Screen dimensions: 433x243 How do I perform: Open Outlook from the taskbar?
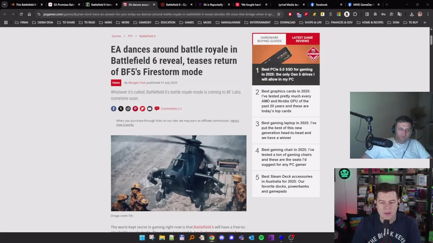[x=251, y=238]
